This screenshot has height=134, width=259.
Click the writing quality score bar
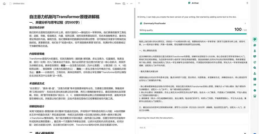pyautogui.click(x=193, y=34)
